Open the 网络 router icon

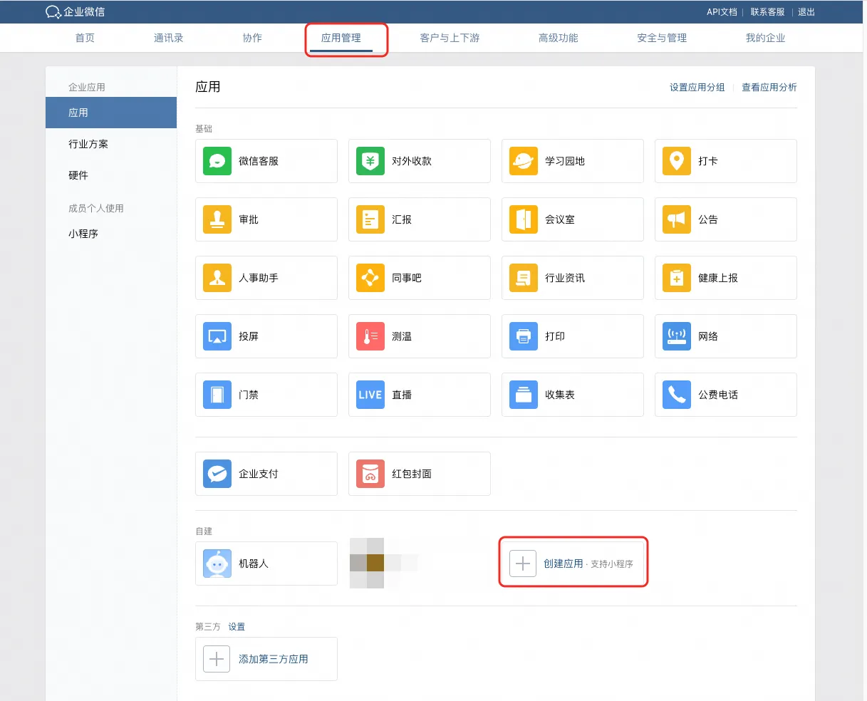point(677,336)
